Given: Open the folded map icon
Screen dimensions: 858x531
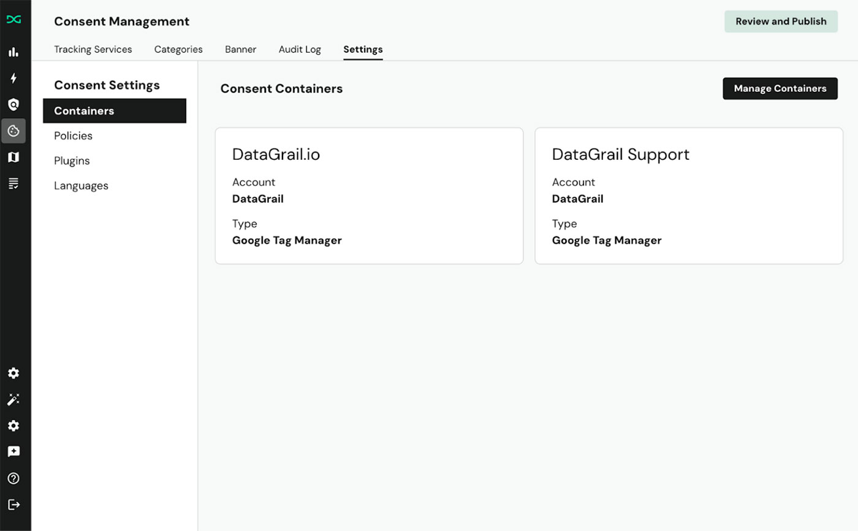Looking at the screenshot, I should [13, 157].
